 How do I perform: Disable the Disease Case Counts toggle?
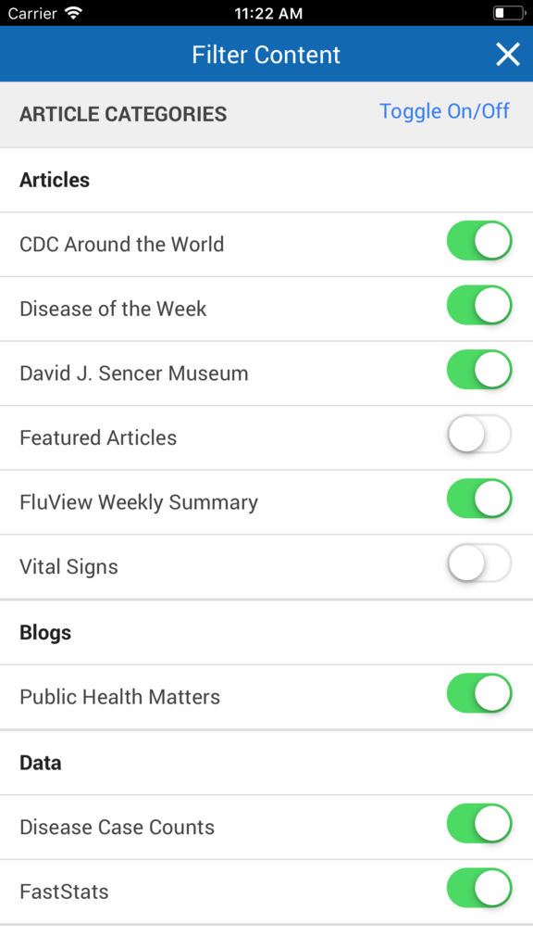click(479, 824)
